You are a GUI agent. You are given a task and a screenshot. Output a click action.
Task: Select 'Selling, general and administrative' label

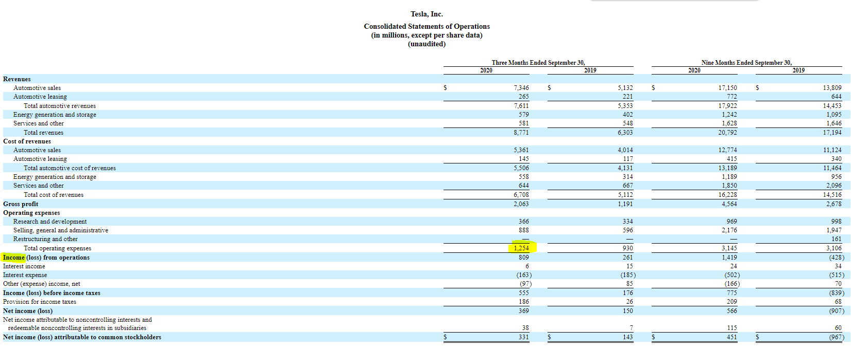(x=61, y=230)
